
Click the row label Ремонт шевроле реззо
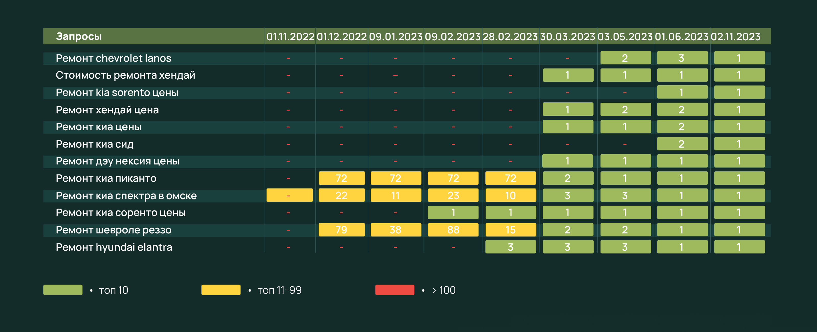click(x=114, y=230)
